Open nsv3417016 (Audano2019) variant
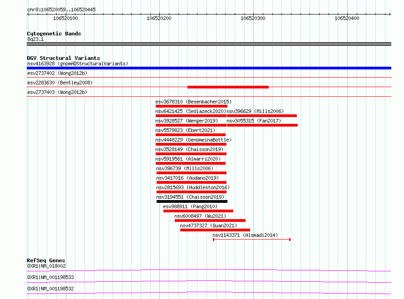The width and height of the screenshot is (404, 299). (187, 178)
